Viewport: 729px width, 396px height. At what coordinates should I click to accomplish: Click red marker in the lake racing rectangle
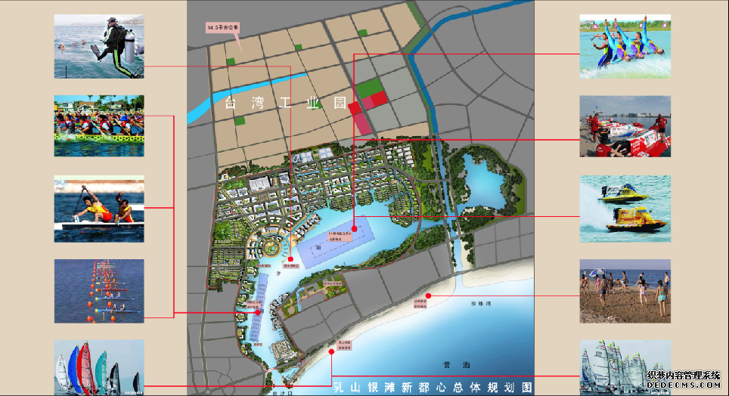point(354,225)
